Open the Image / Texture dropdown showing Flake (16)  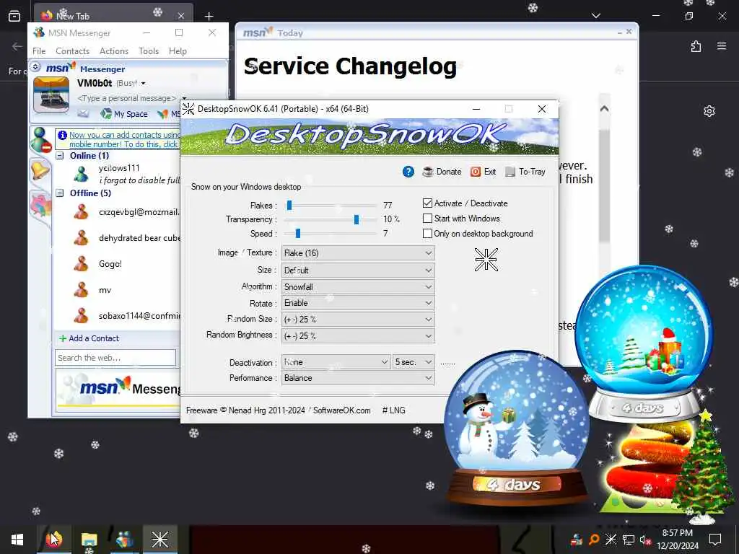tap(358, 253)
